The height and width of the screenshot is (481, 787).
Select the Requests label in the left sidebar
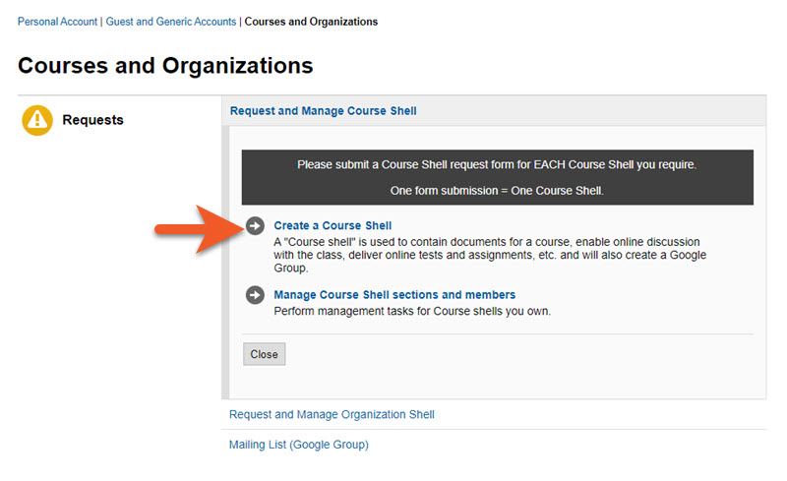pos(92,120)
